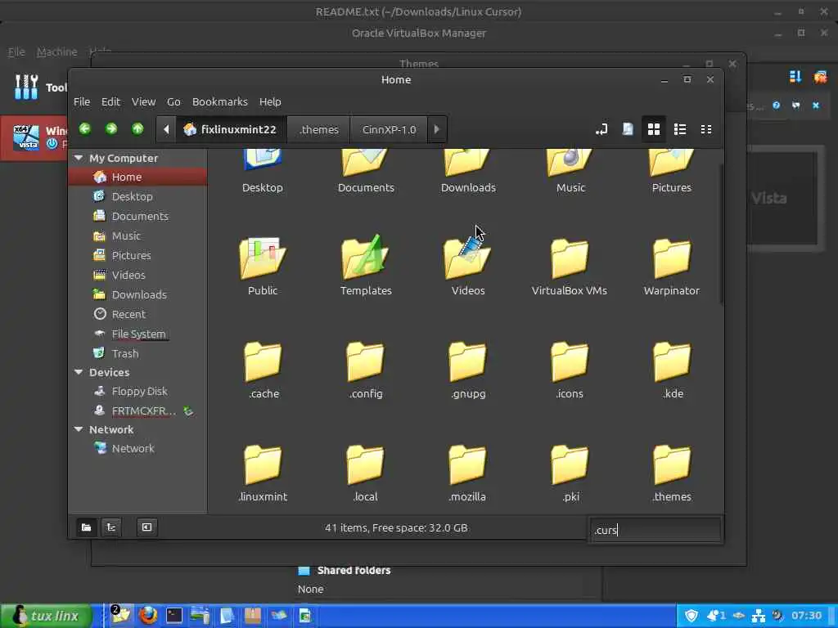Open the terminal from the taskbar
Image resolution: width=838 pixels, height=628 pixels.
[x=174, y=616]
